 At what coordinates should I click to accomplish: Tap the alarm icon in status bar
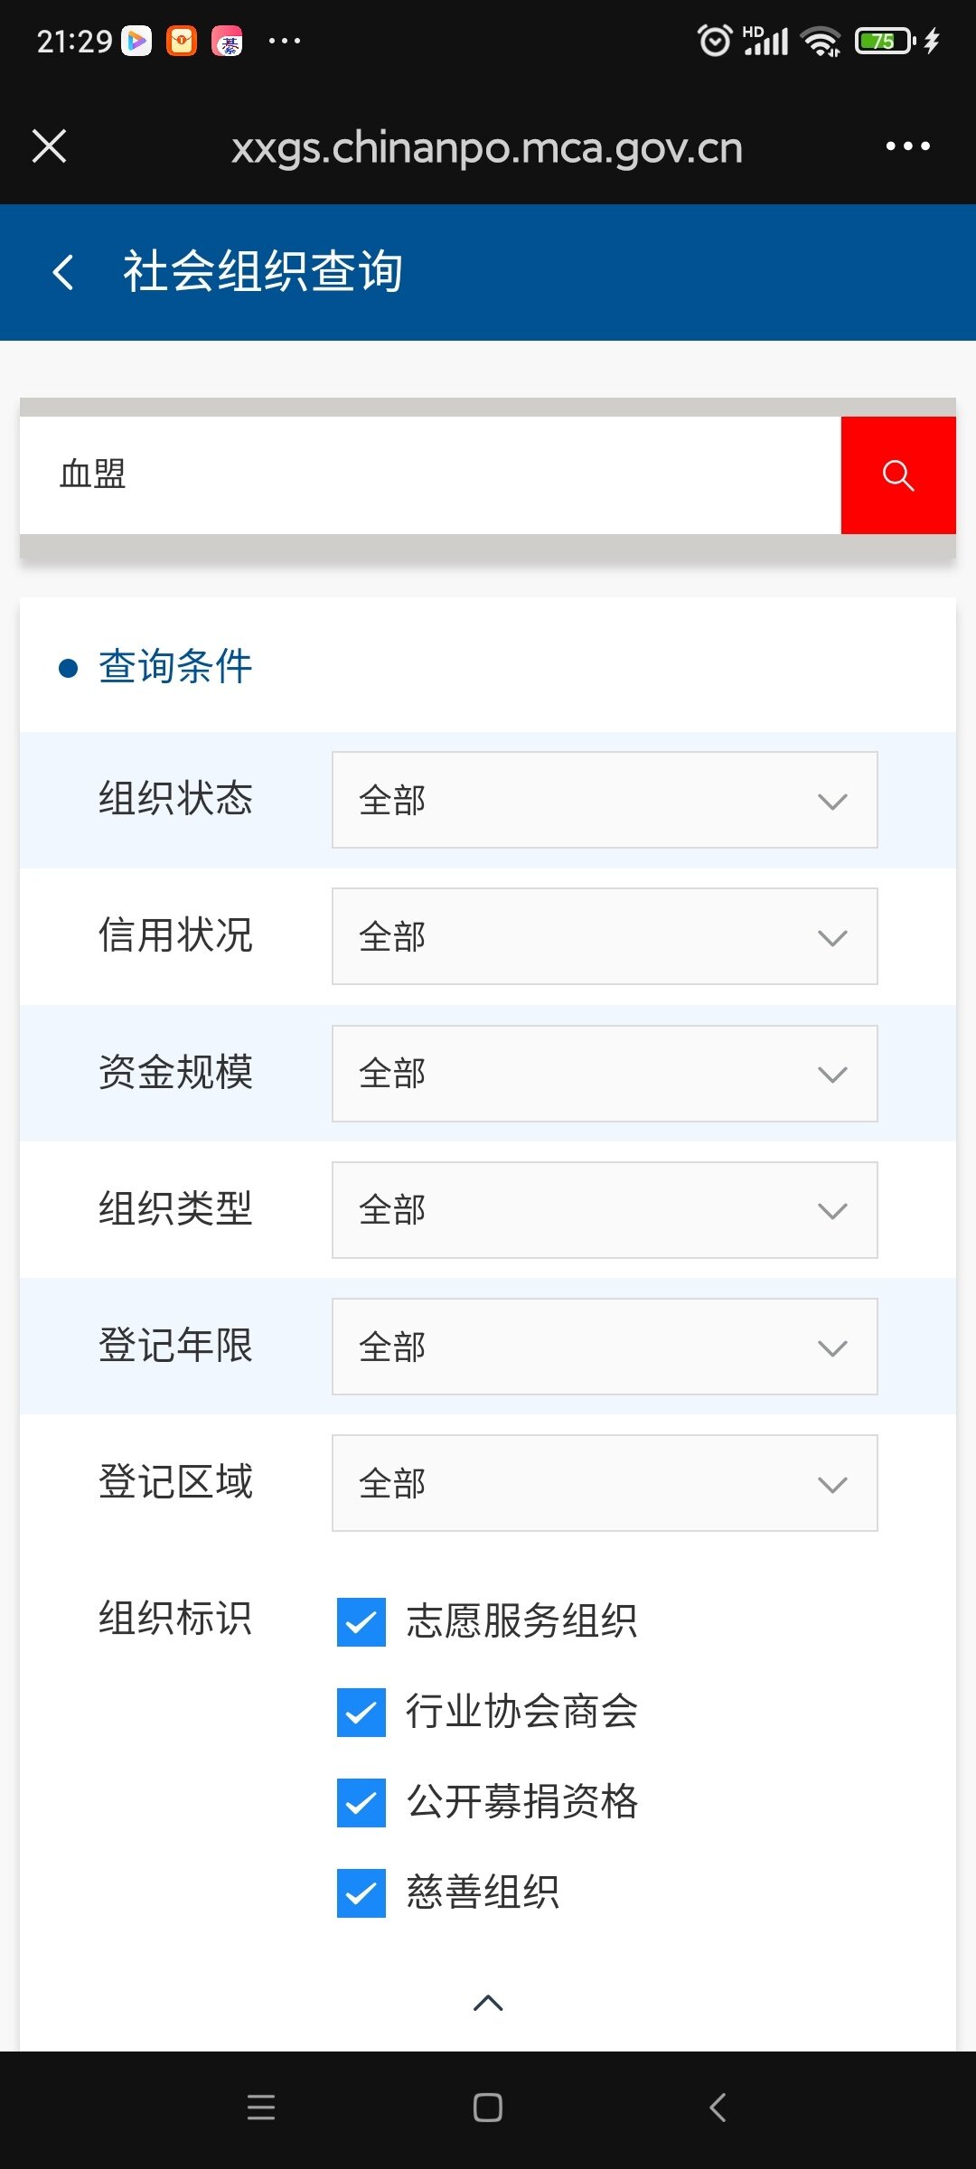[x=714, y=41]
